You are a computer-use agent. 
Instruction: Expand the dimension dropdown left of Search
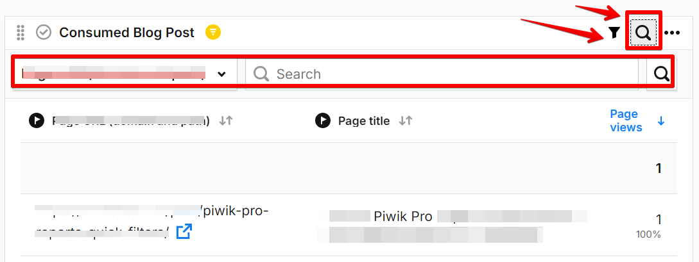[125, 74]
